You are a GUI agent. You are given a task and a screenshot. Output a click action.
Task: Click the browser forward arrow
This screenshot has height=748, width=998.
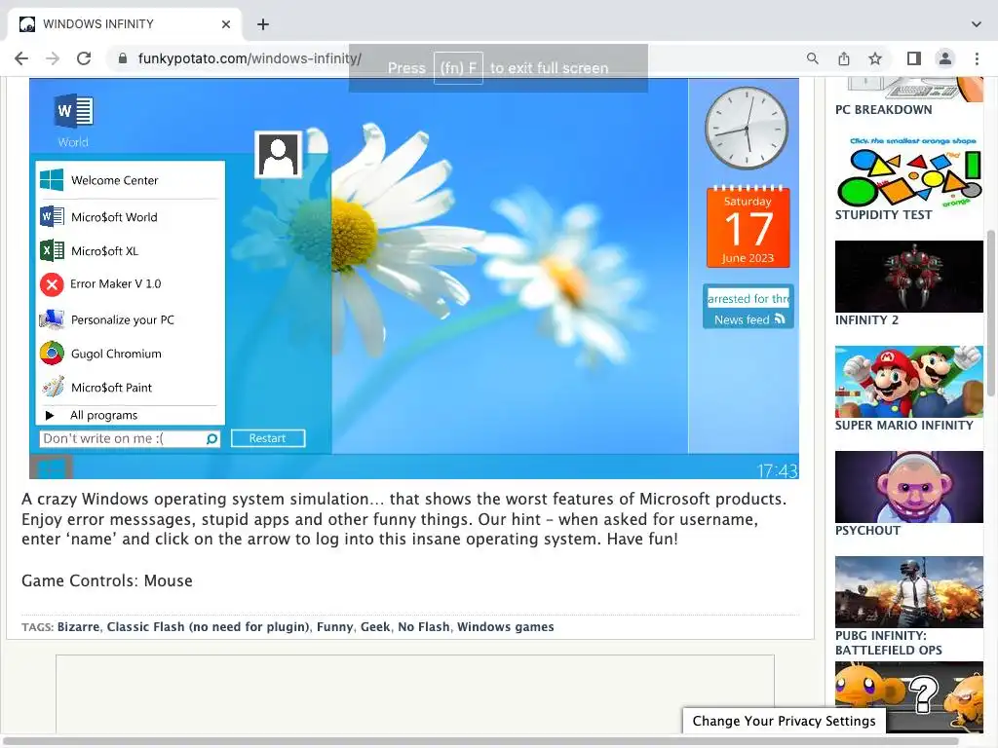[53, 58]
